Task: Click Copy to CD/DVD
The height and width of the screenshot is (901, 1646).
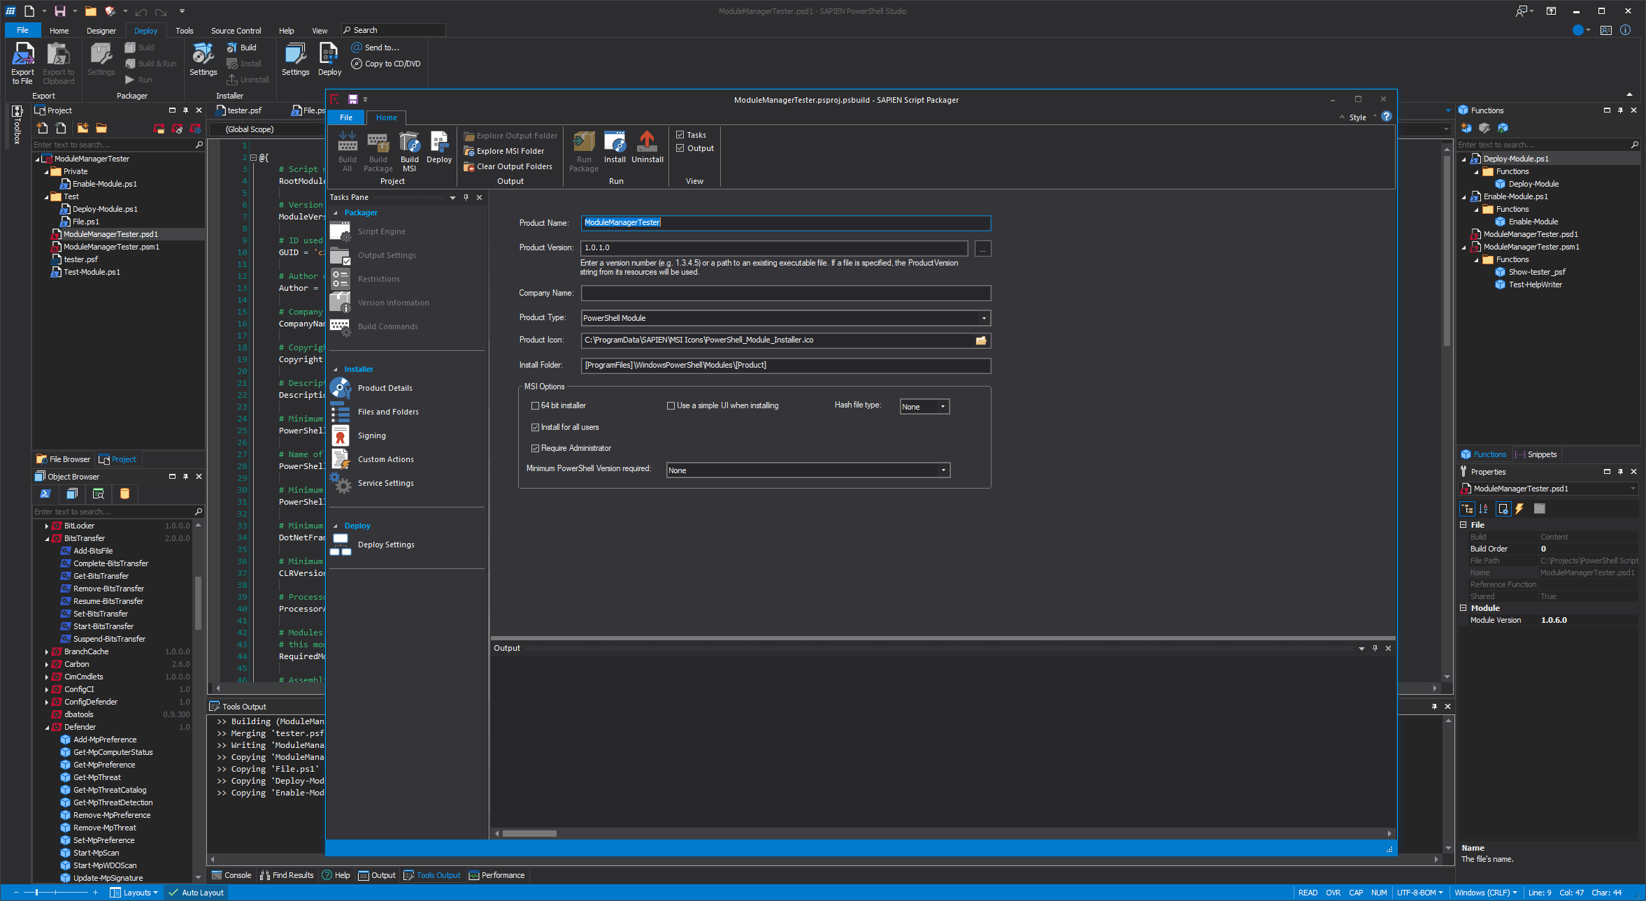Action: click(x=386, y=64)
